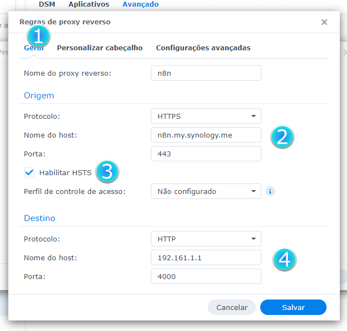Click the numbered badge 1 marker
The image size is (347, 331).
tap(38, 36)
